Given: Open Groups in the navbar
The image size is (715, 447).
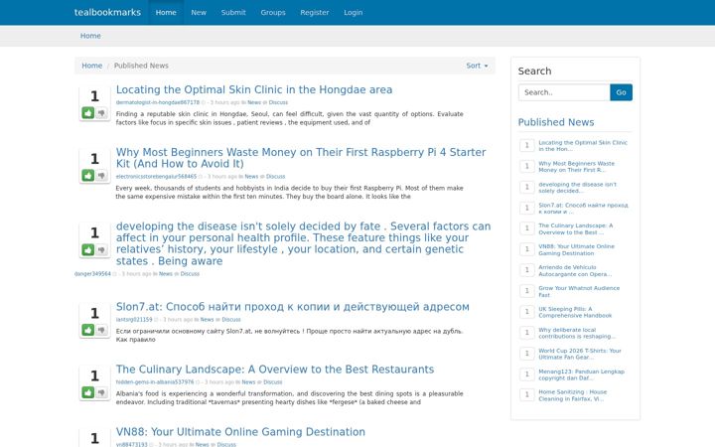Looking at the screenshot, I should click(x=273, y=12).
